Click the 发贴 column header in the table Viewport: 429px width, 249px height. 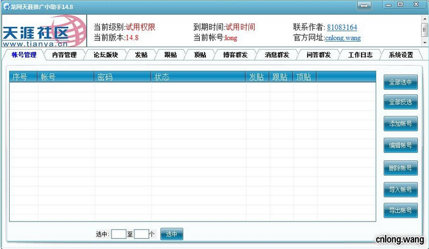[x=257, y=76]
